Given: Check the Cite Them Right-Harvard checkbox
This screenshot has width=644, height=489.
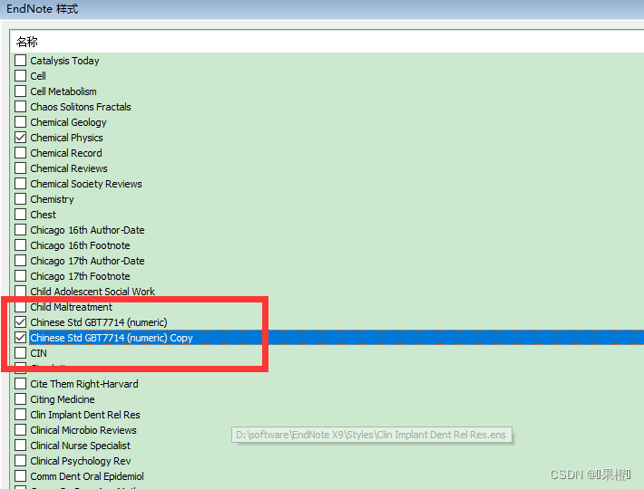Looking at the screenshot, I should (x=21, y=384).
